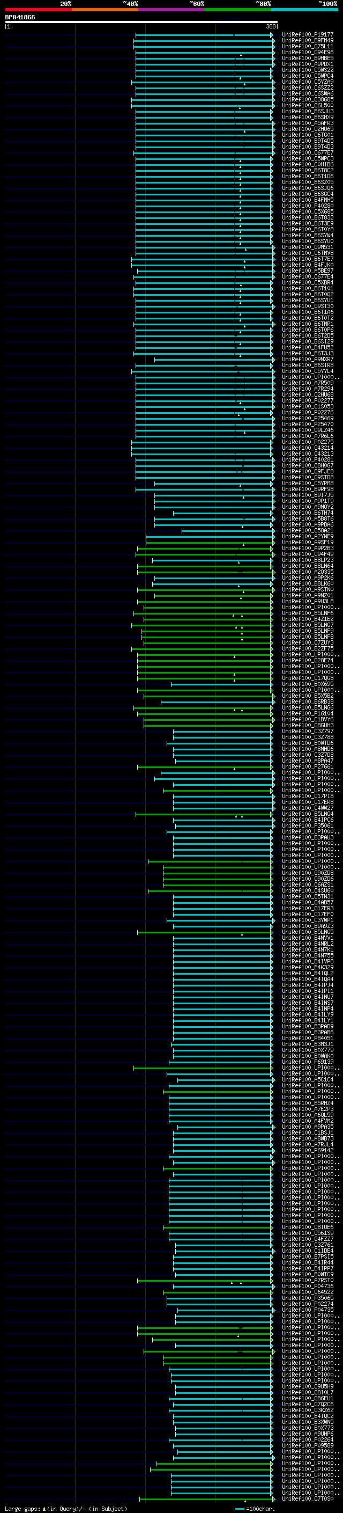Click the ~80% identity legend label
Viewport: 343px width, 1513px height.
click(263, 4)
